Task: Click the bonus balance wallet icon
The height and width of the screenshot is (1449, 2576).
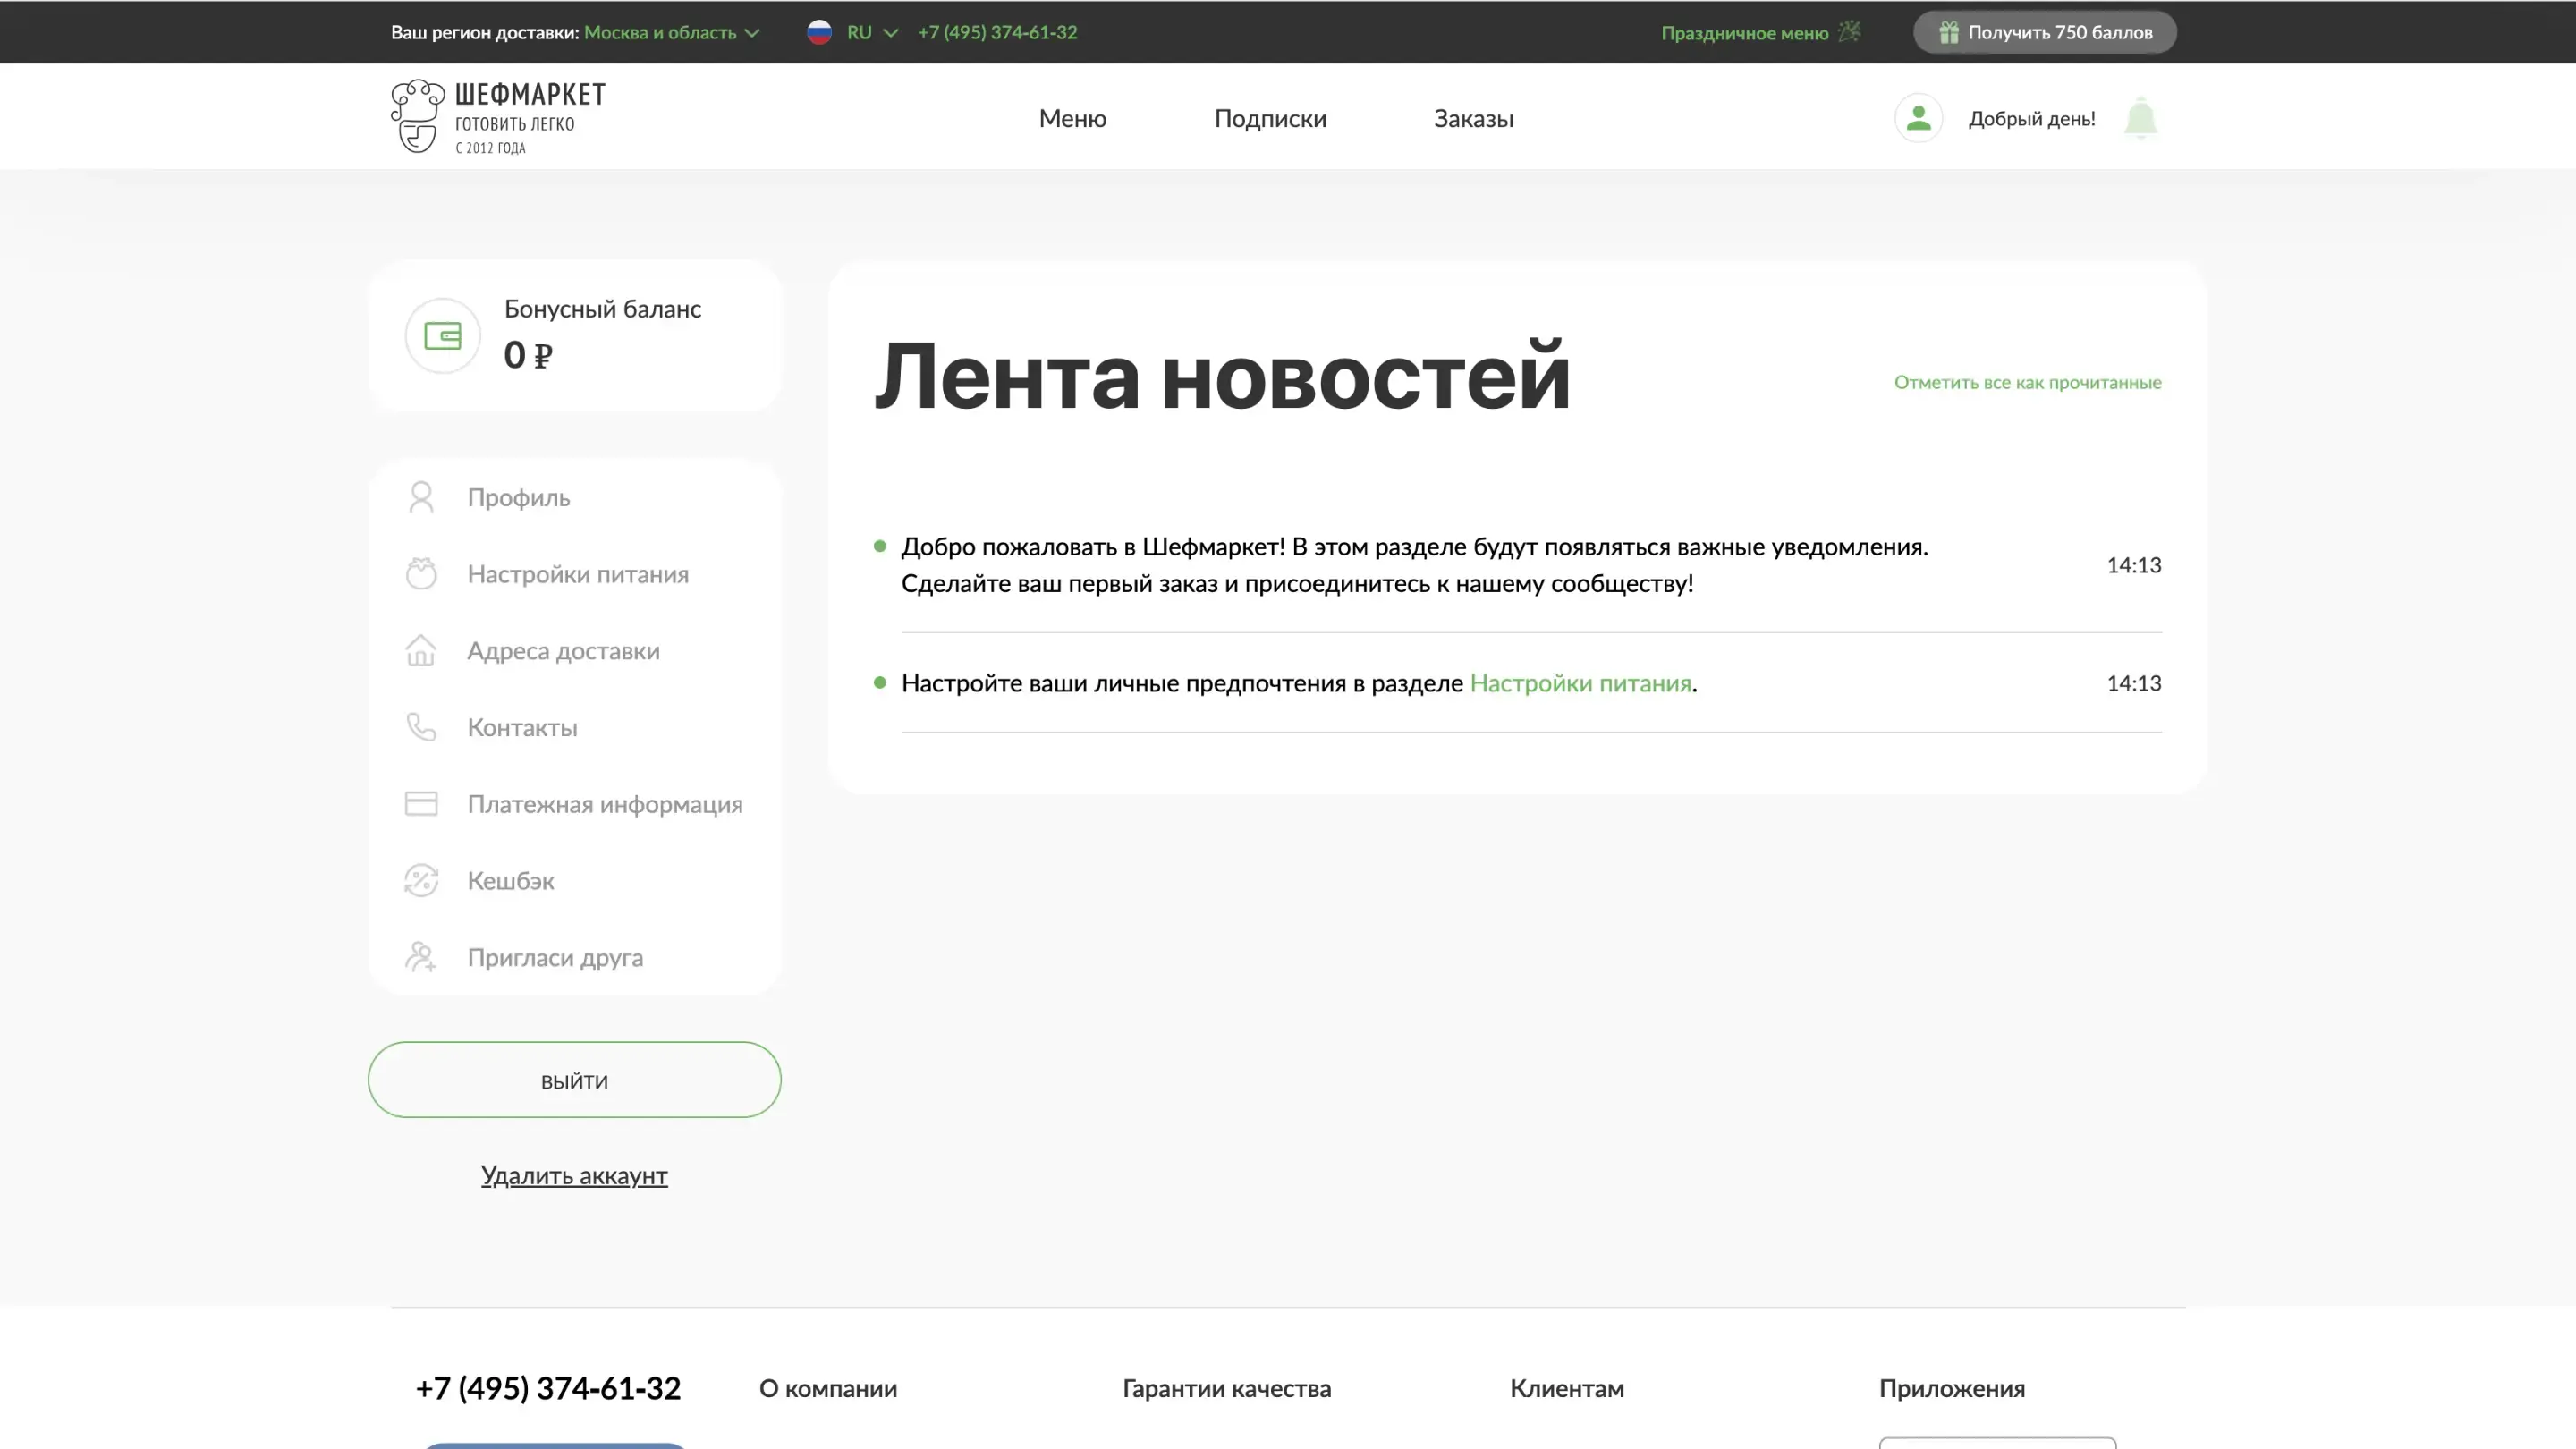Action: pyautogui.click(x=442, y=336)
